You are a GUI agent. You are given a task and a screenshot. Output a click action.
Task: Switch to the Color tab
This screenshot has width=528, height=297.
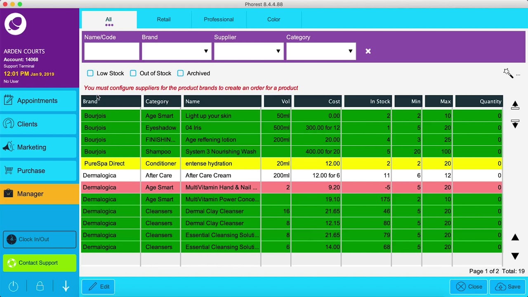(x=273, y=19)
